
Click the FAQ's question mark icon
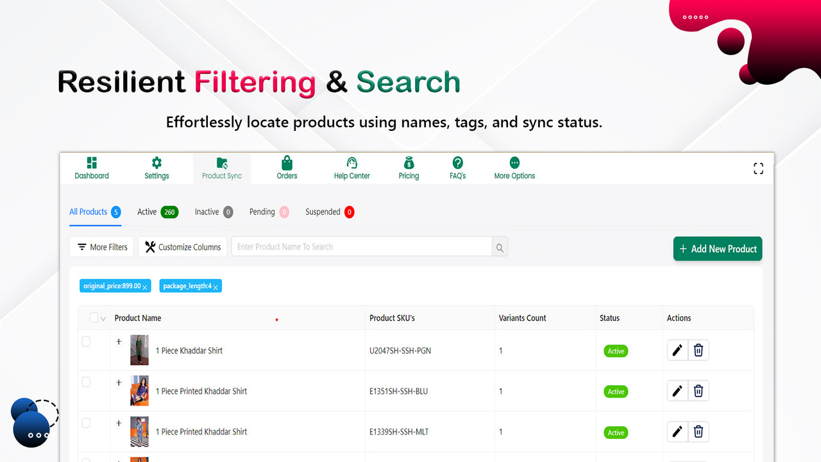click(x=457, y=162)
